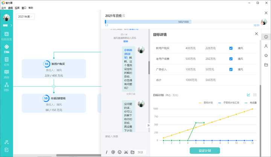Click the 设定计划 button

tap(205, 151)
